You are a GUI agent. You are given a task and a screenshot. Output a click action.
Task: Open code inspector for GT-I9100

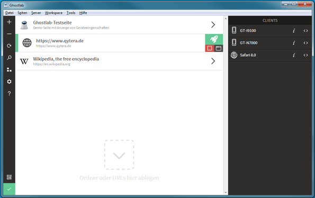pos(305,31)
